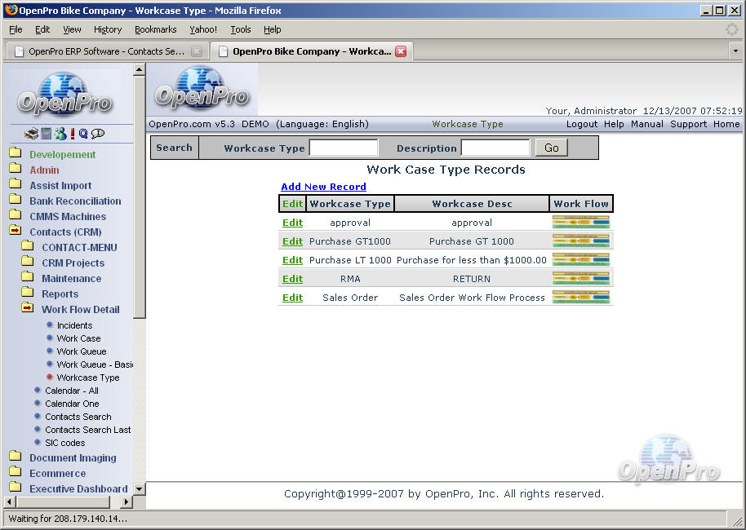Open the Bookmarks menu

click(x=156, y=29)
